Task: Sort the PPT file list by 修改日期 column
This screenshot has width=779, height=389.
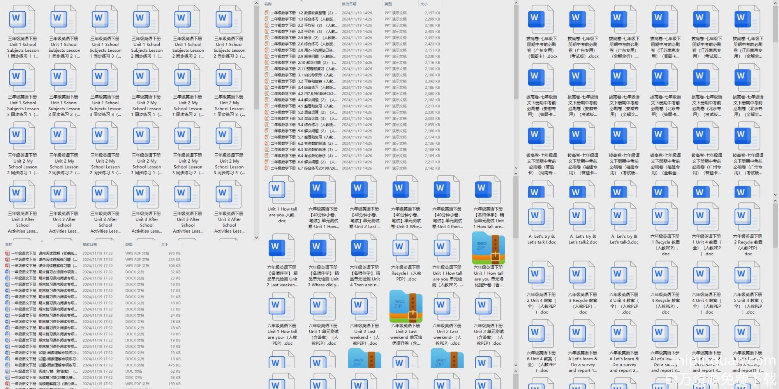Action: click(x=349, y=4)
